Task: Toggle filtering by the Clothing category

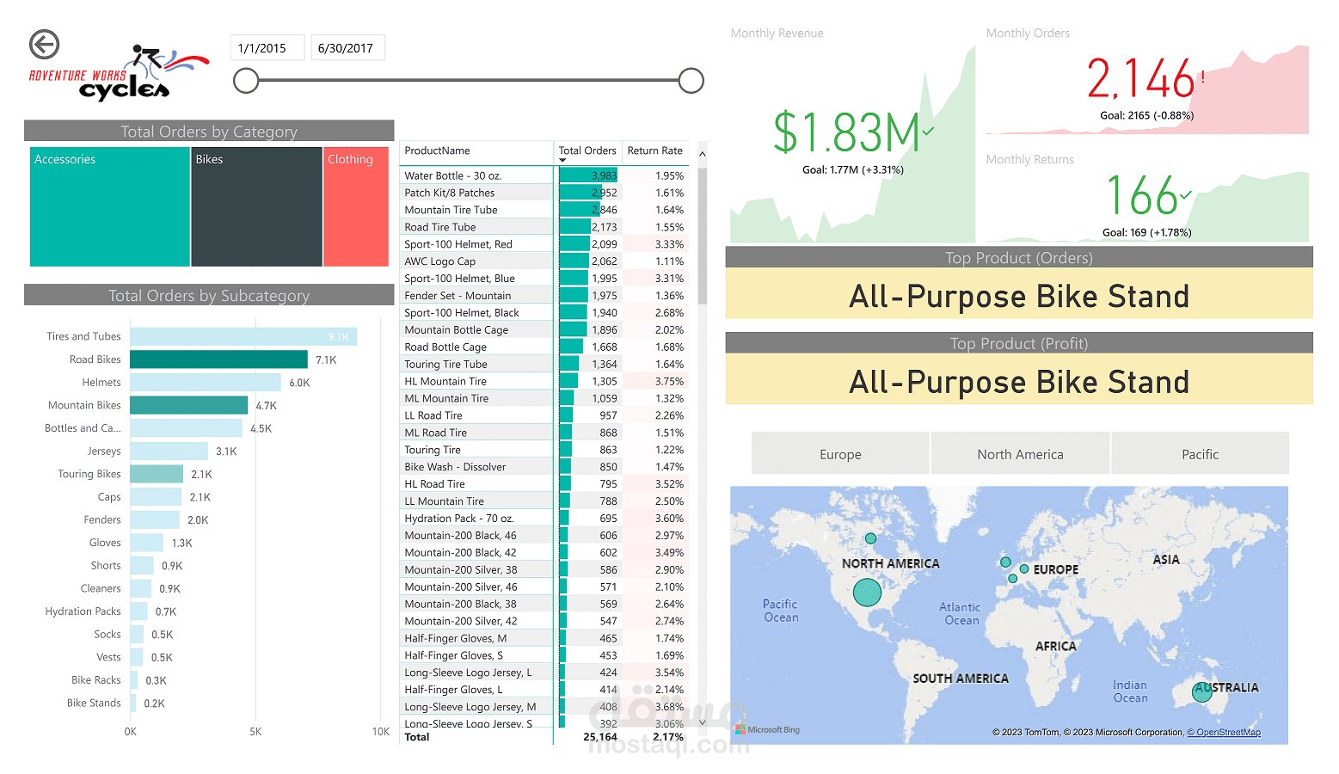Action: click(x=355, y=206)
